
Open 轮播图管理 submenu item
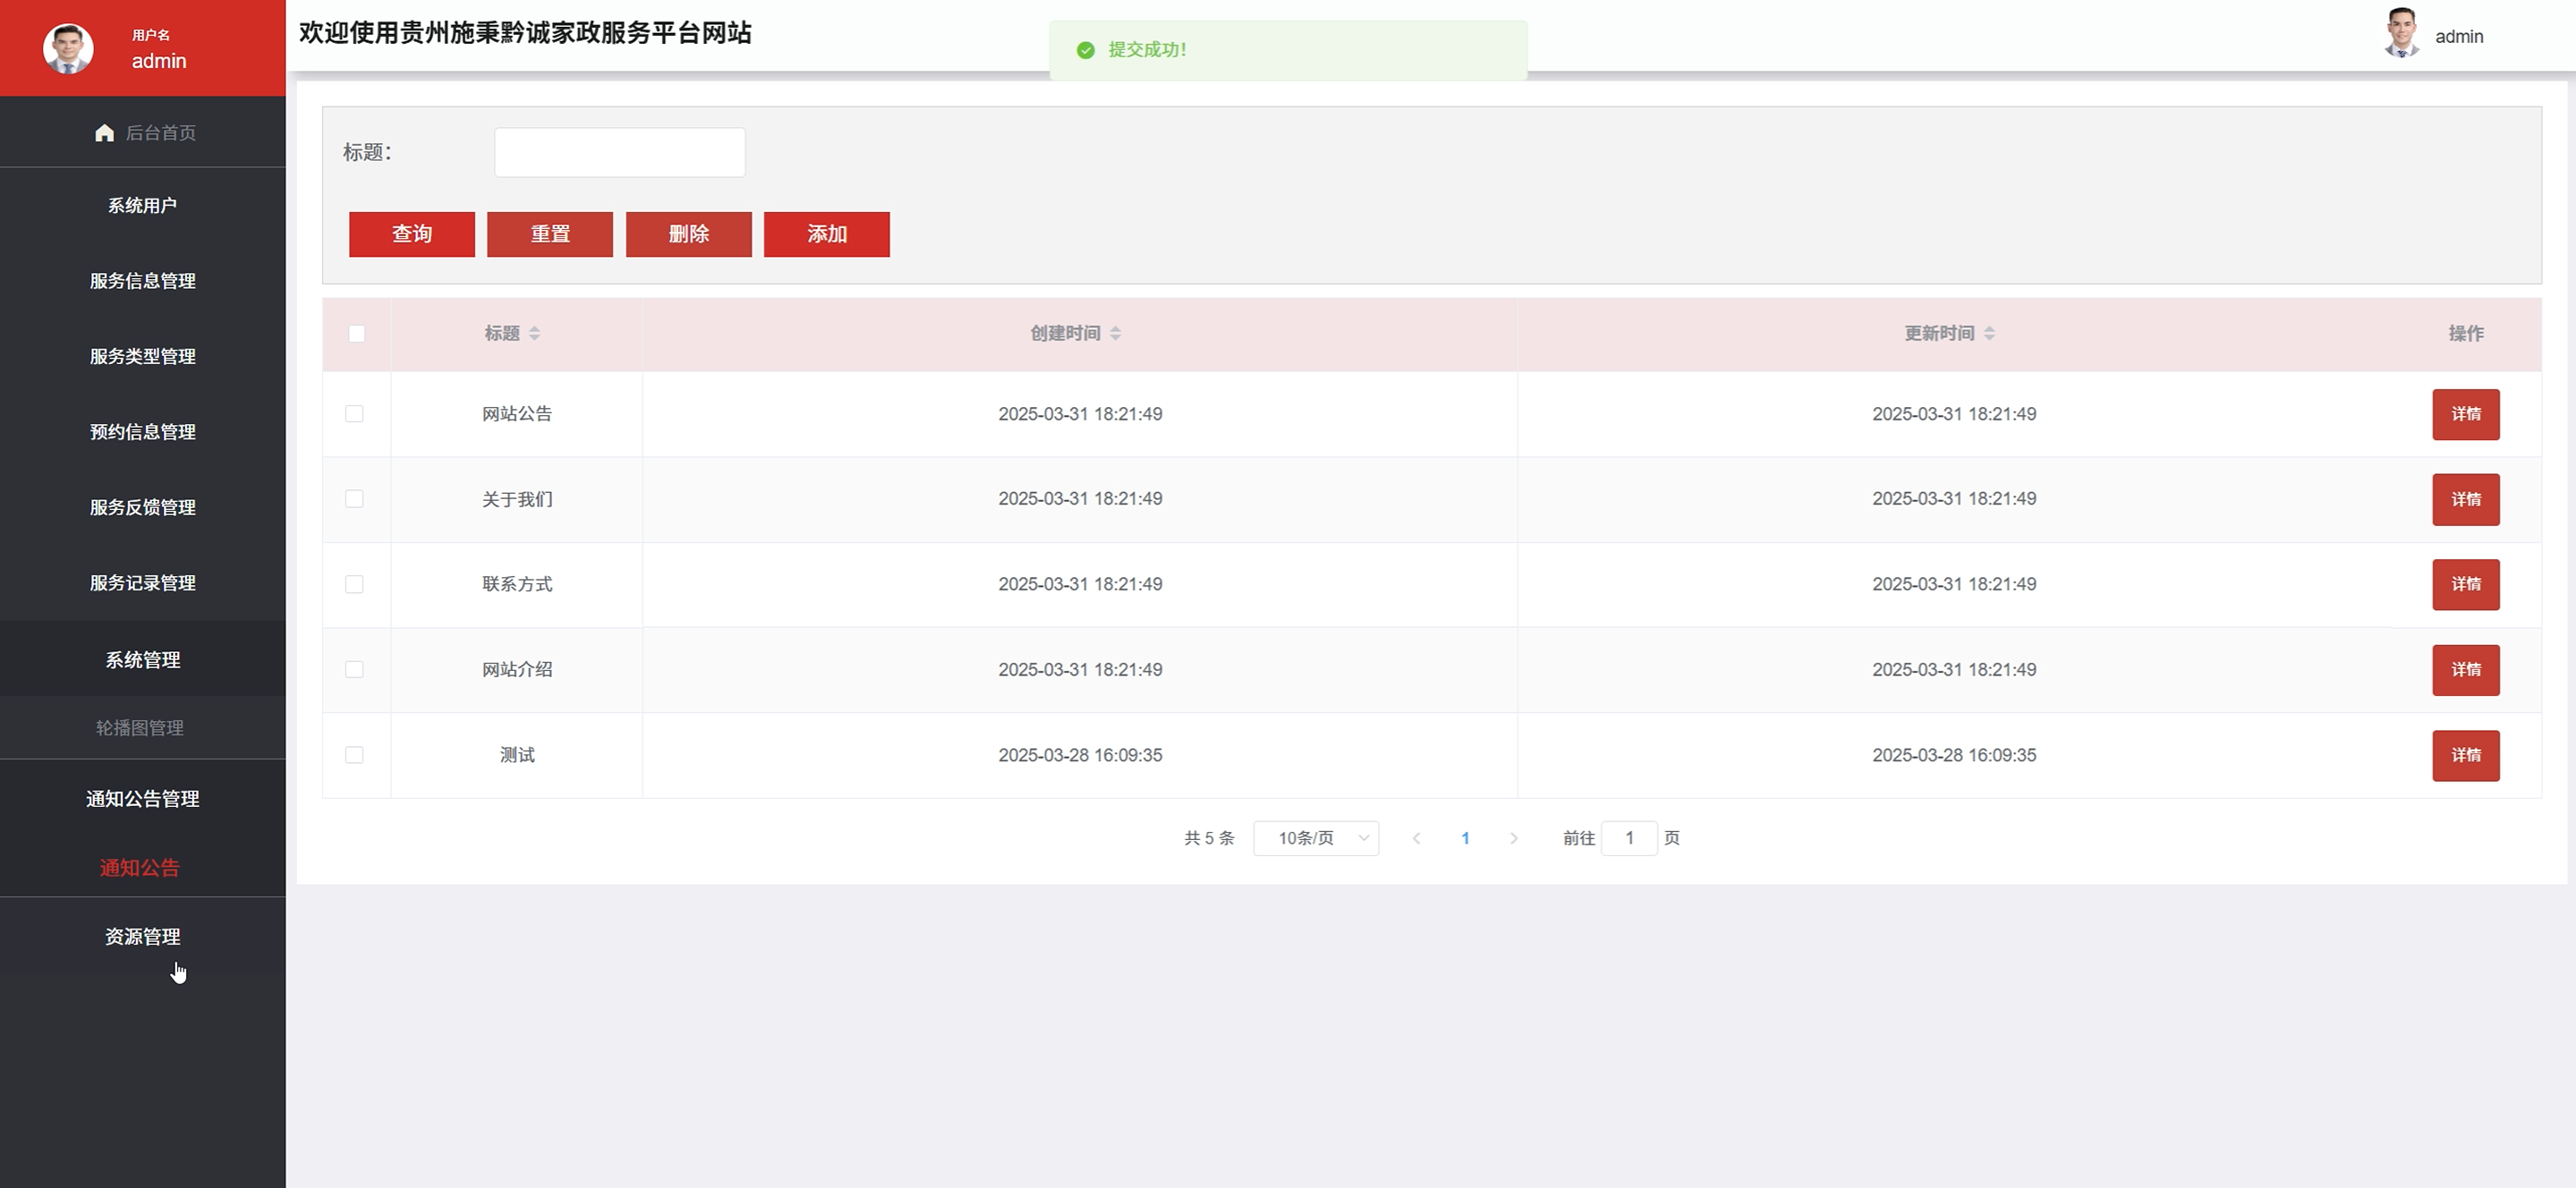pyautogui.click(x=140, y=728)
